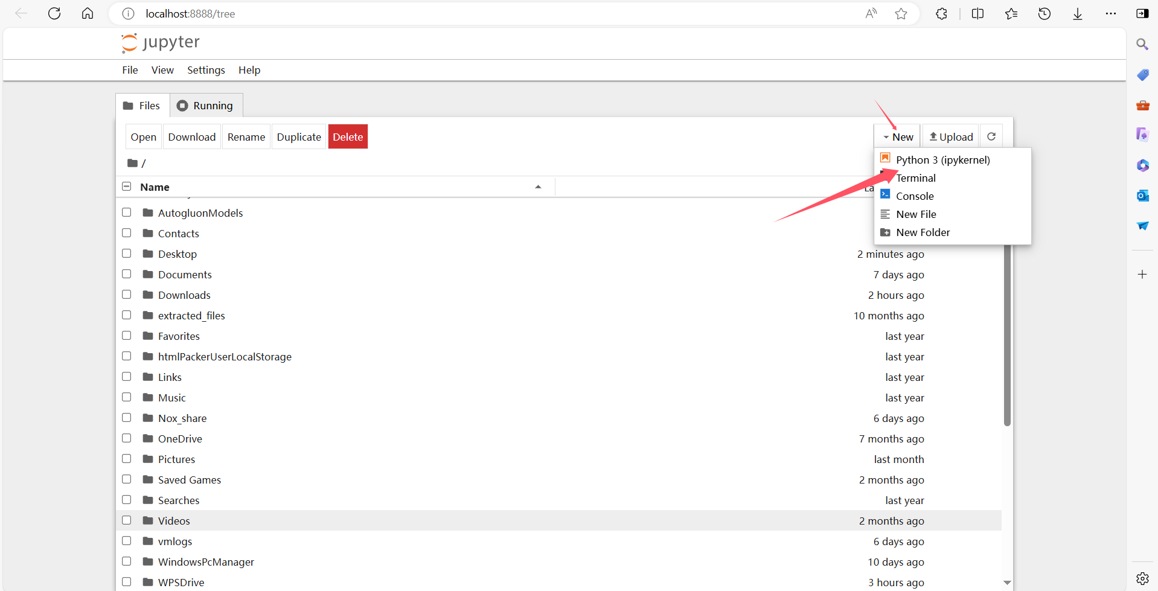This screenshot has width=1158, height=591.
Task: Switch to the Running tab
Action: point(206,106)
